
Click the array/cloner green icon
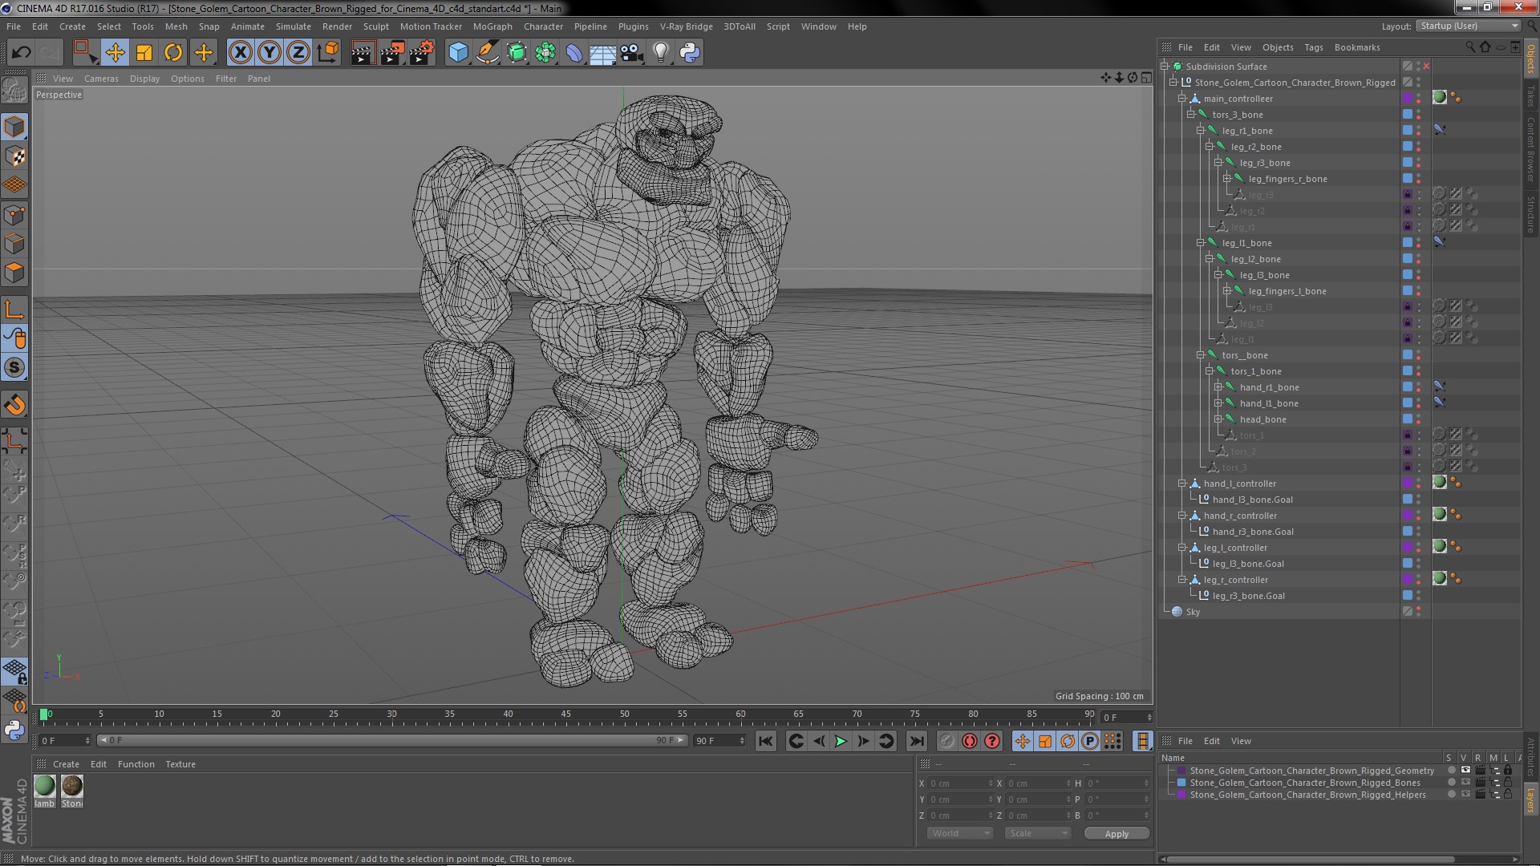click(x=545, y=53)
